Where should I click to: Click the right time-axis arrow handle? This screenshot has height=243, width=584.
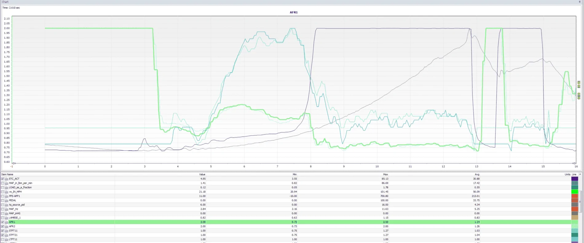(x=574, y=163)
